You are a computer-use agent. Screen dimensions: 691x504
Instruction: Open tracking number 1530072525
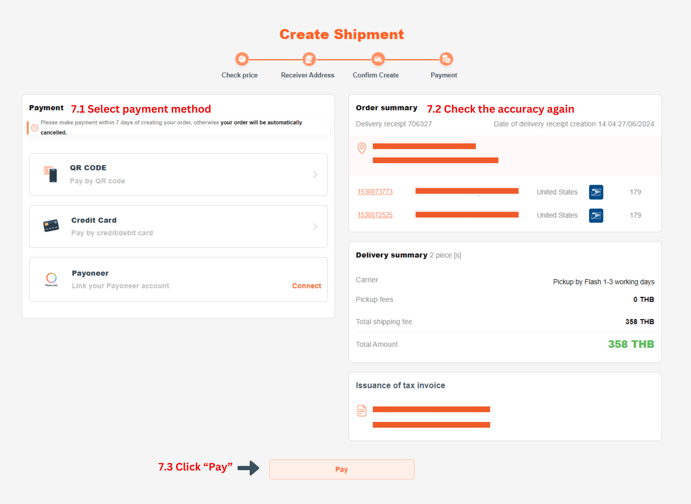click(375, 215)
